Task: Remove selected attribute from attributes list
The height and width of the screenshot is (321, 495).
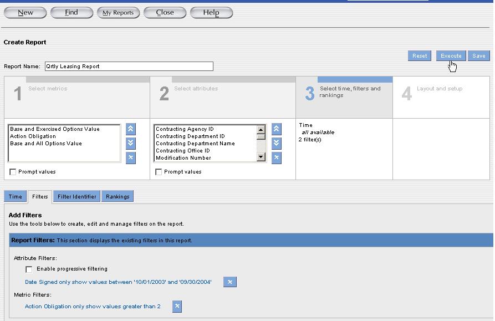Action: point(276,158)
